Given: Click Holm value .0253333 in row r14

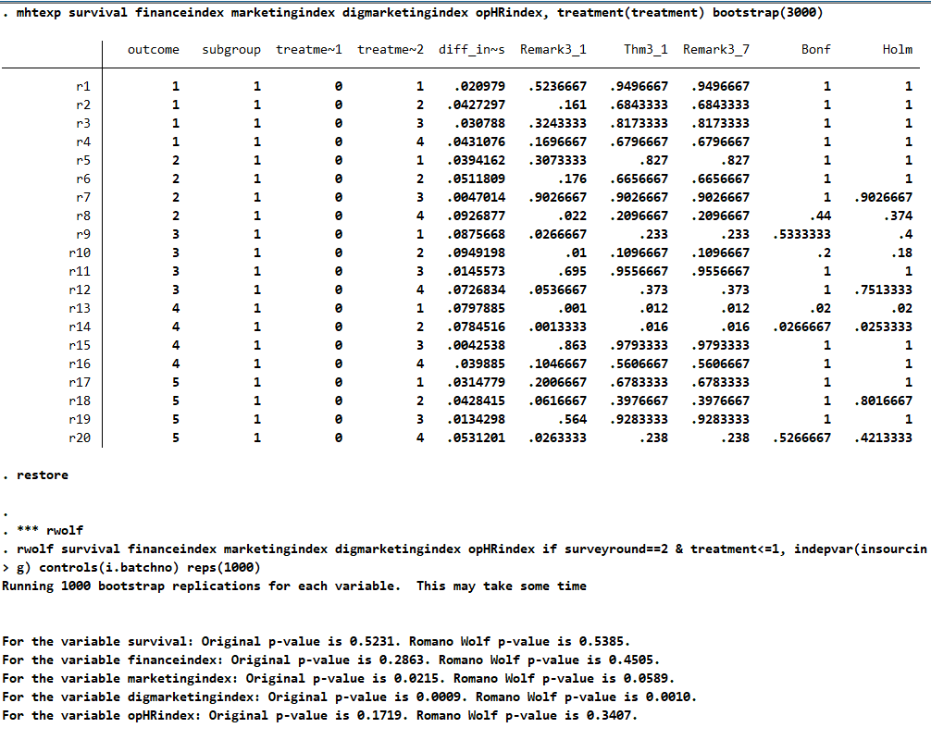Looking at the screenshot, I should (883, 327).
